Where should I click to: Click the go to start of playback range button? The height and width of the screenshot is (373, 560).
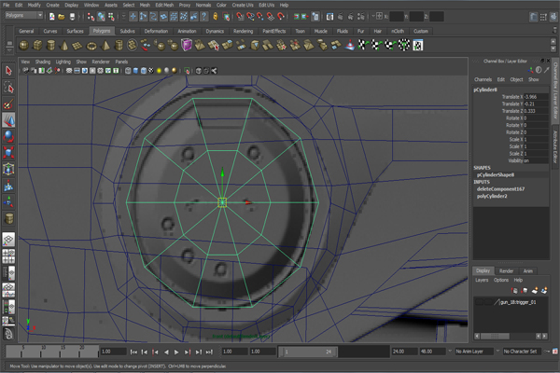click(x=133, y=352)
